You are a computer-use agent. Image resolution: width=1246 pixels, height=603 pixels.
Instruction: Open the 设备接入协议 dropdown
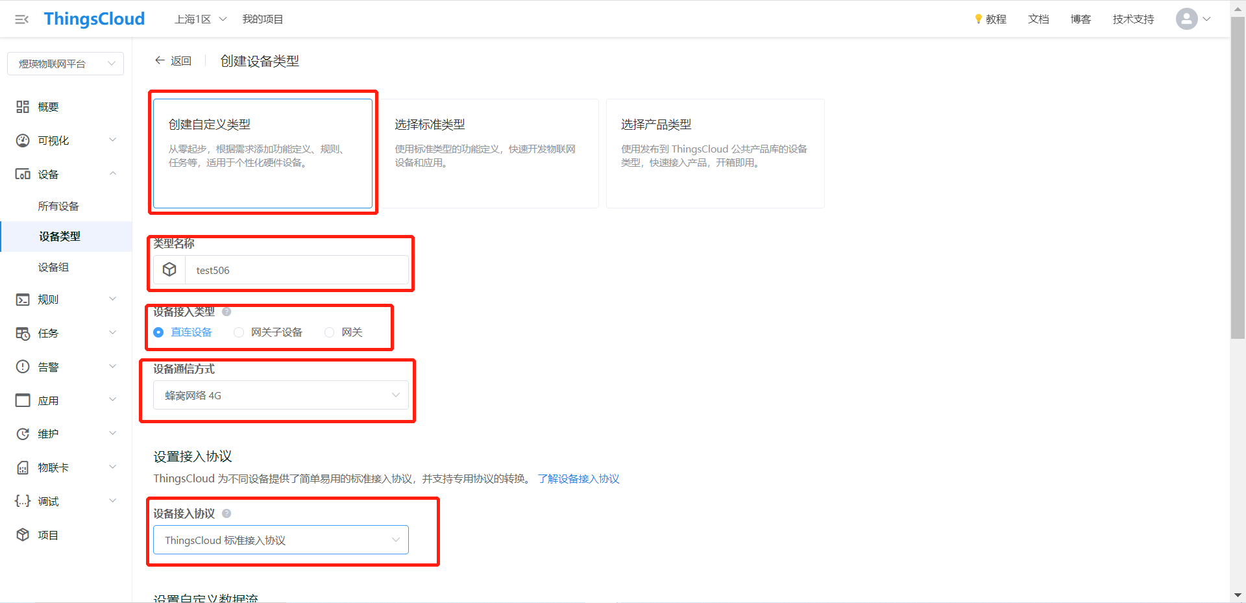(x=281, y=540)
